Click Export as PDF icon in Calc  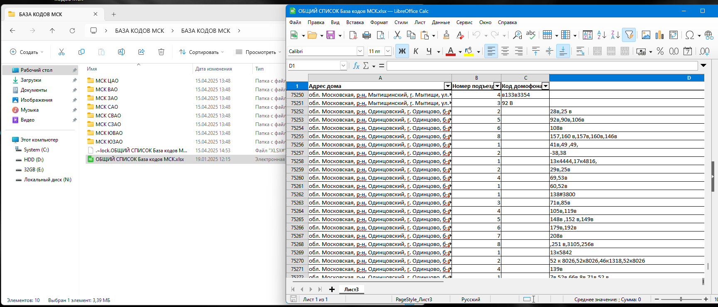coord(353,35)
